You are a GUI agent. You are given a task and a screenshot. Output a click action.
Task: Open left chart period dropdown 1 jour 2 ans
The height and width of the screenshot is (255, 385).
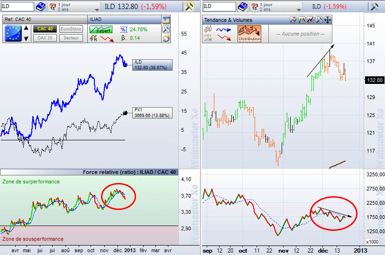coord(74,7)
